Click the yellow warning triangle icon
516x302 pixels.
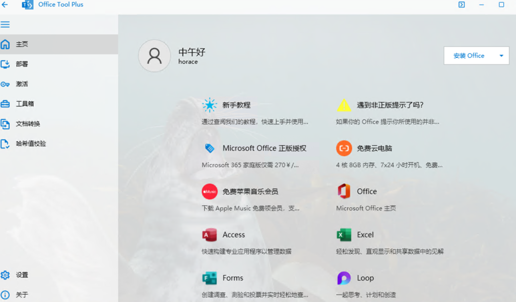click(344, 105)
